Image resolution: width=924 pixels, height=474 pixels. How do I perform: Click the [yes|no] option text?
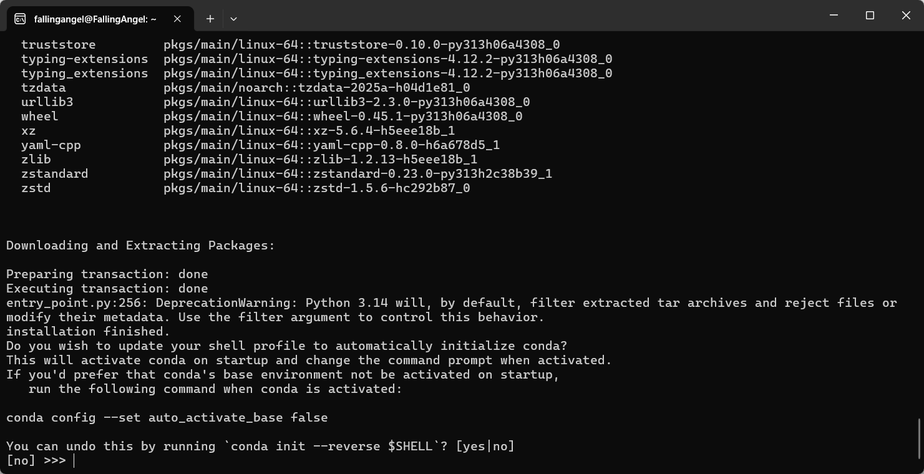tap(485, 447)
